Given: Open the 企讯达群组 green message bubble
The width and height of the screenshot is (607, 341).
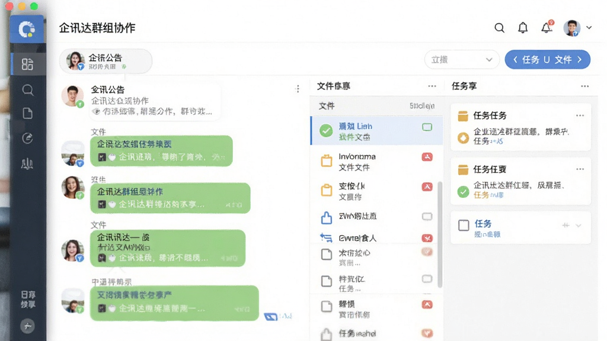Looking at the screenshot, I should pyautogui.click(x=170, y=198).
